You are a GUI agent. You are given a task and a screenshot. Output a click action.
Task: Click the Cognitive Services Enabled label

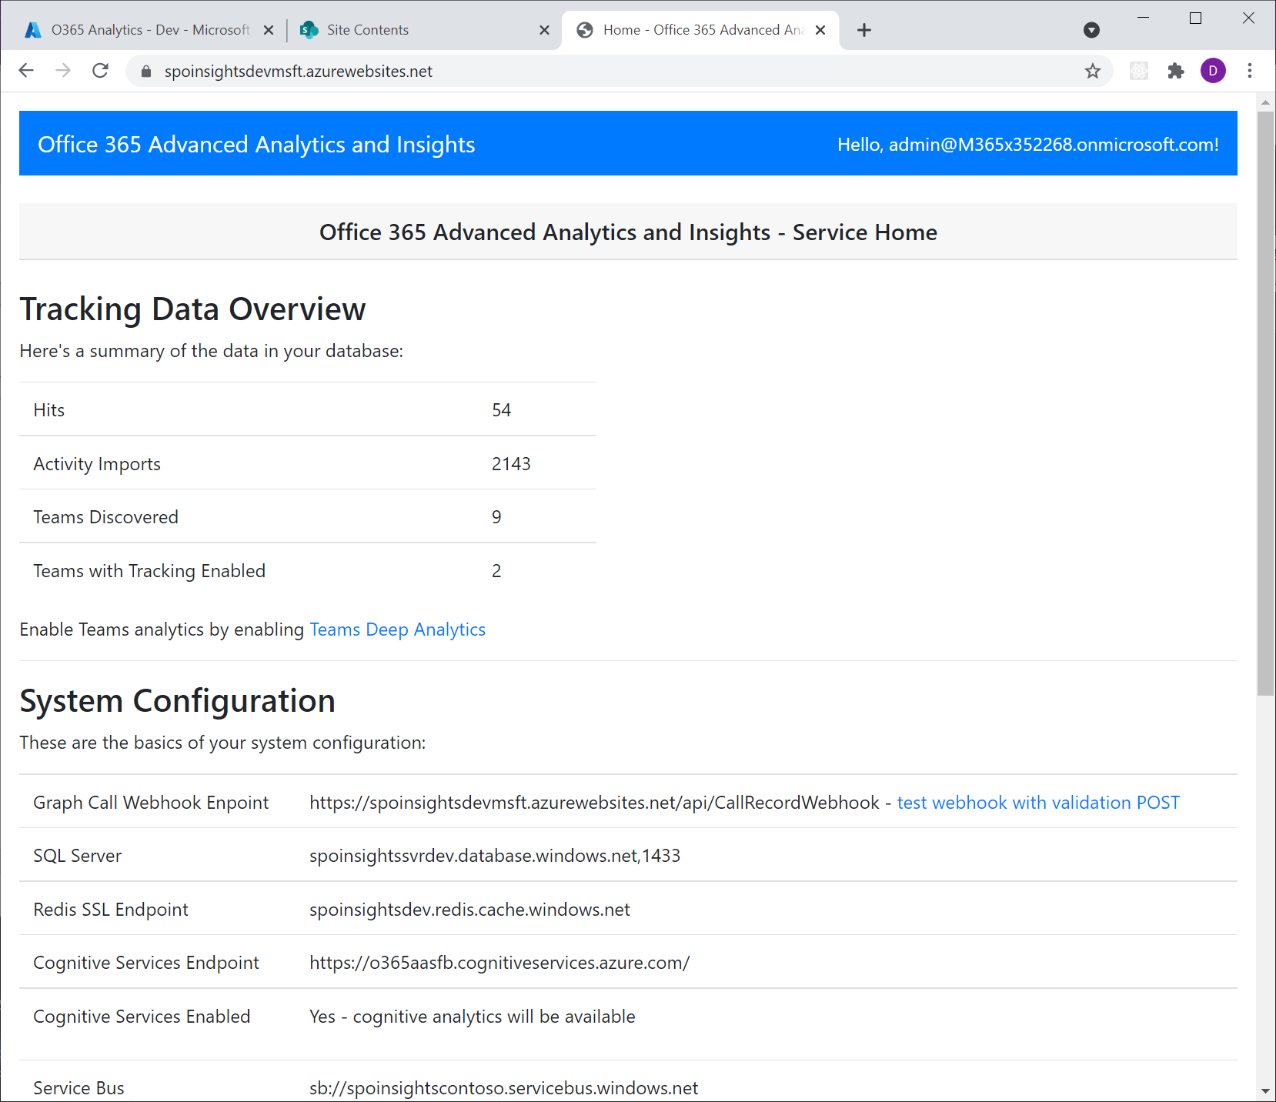point(142,1017)
